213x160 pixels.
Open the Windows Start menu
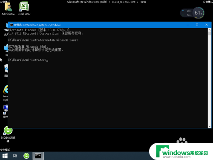tap(5, 156)
